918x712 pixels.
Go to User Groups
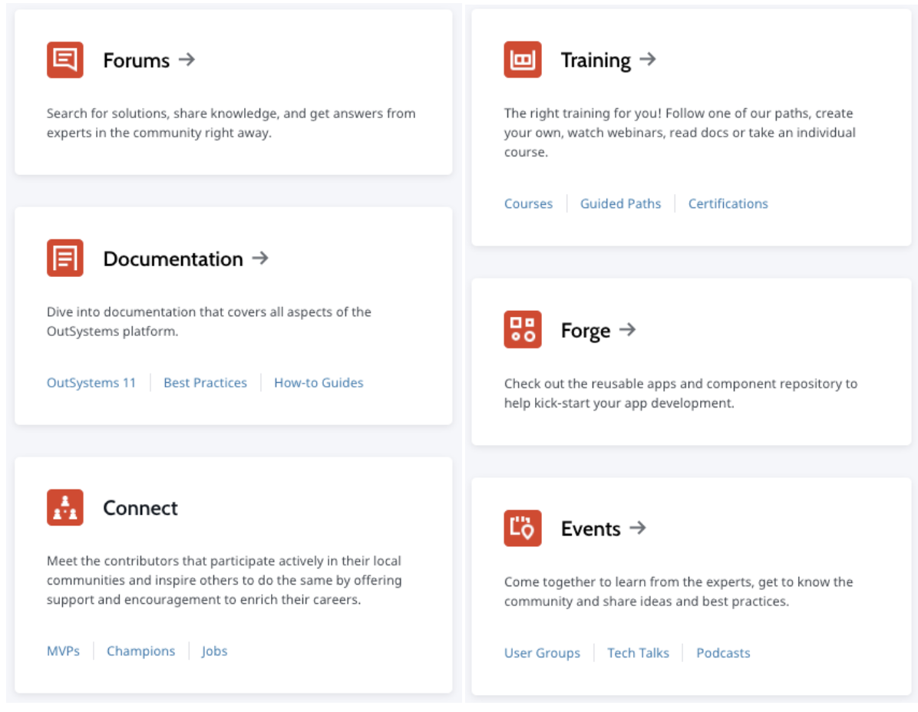coord(542,654)
